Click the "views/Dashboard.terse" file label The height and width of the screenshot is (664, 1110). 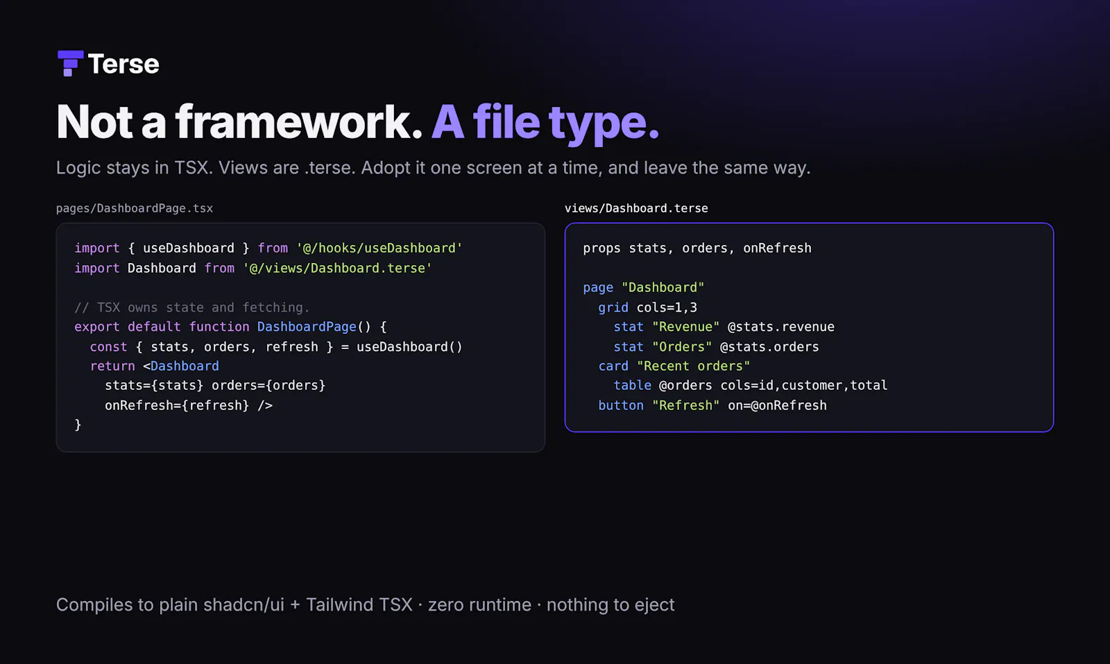pos(636,208)
